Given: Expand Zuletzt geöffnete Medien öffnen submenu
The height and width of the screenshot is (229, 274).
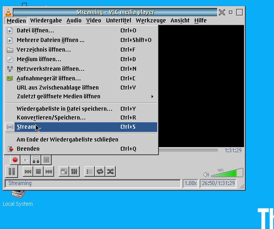Looking at the screenshot, I should (81, 97).
